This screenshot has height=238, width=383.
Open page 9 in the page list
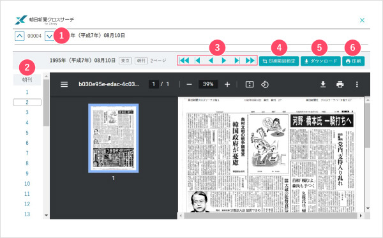coord(27,174)
